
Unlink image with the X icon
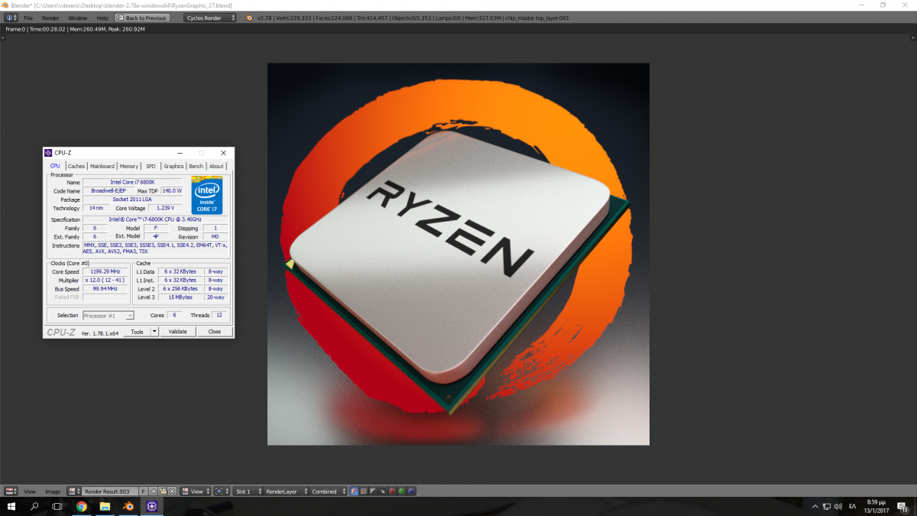(x=172, y=492)
